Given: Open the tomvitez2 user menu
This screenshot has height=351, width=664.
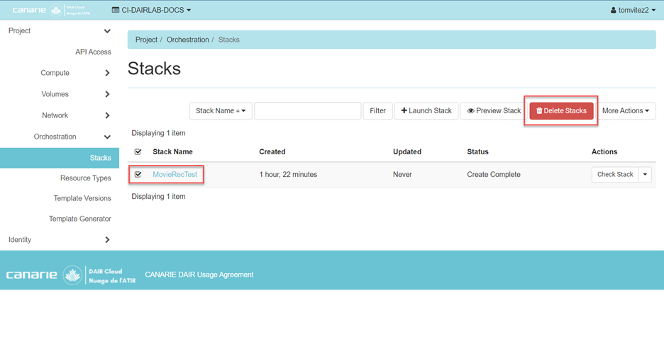Looking at the screenshot, I should click(633, 11).
